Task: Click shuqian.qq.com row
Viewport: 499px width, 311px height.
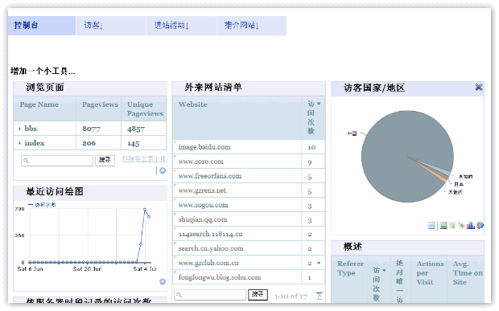Action: point(249,219)
